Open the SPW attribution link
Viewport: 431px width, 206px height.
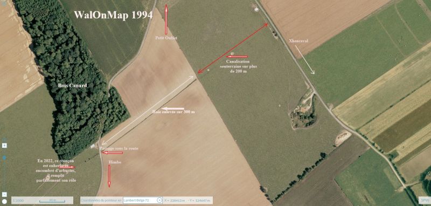[x=423, y=200]
